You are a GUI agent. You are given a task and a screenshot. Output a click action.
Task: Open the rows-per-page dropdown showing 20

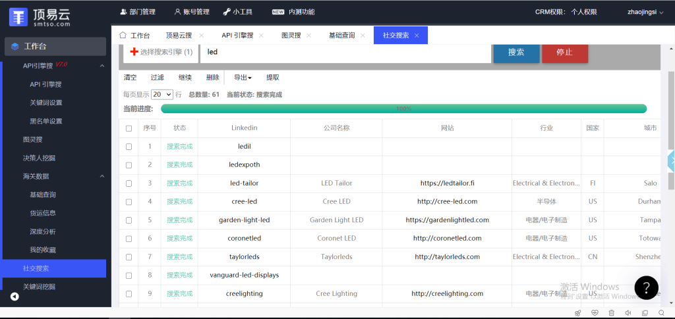[161, 95]
